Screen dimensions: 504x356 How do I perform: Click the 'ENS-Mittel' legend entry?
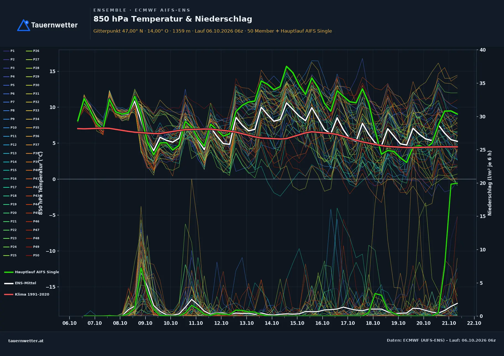[x=20, y=283]
